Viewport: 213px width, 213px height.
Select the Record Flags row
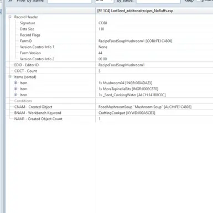(x=110, y=35)
